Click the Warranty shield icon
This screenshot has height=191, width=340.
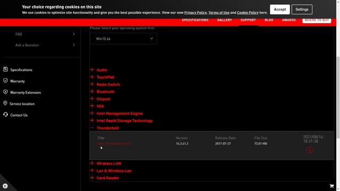(5, 81)
